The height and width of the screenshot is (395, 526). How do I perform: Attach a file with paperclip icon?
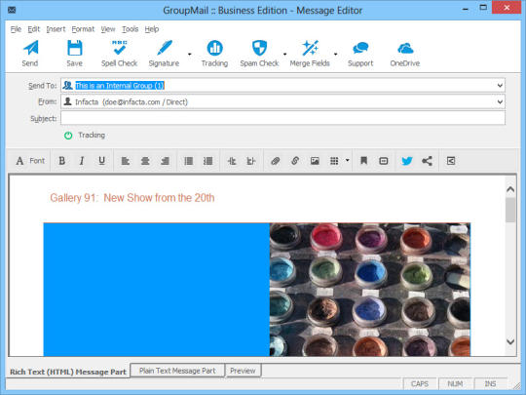pyautogui.click(x=275, y=161)
